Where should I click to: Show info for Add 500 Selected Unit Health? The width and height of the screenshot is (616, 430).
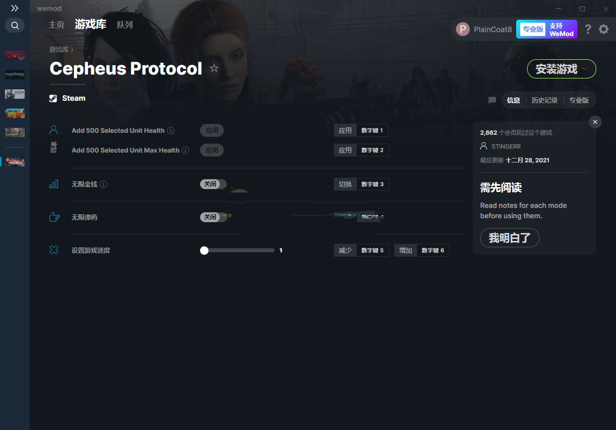171,131
